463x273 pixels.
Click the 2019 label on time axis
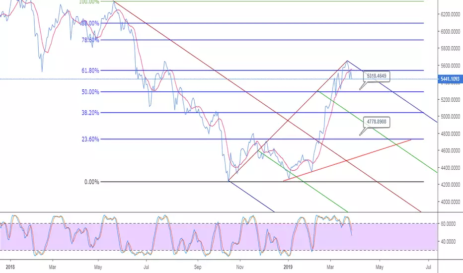(288, 267)
